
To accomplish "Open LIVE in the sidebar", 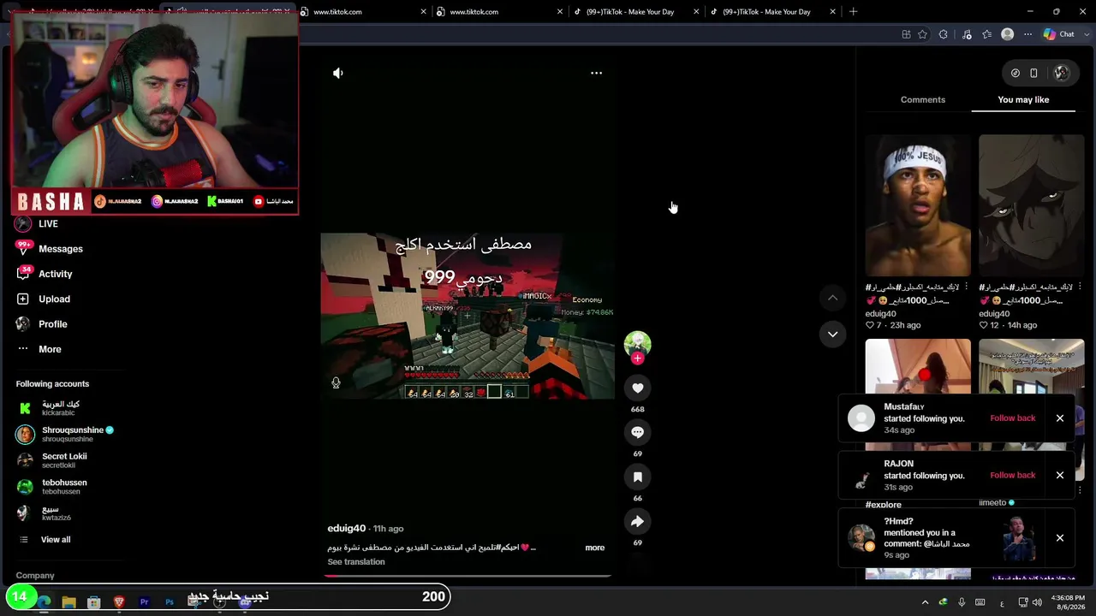I will 38,223.
